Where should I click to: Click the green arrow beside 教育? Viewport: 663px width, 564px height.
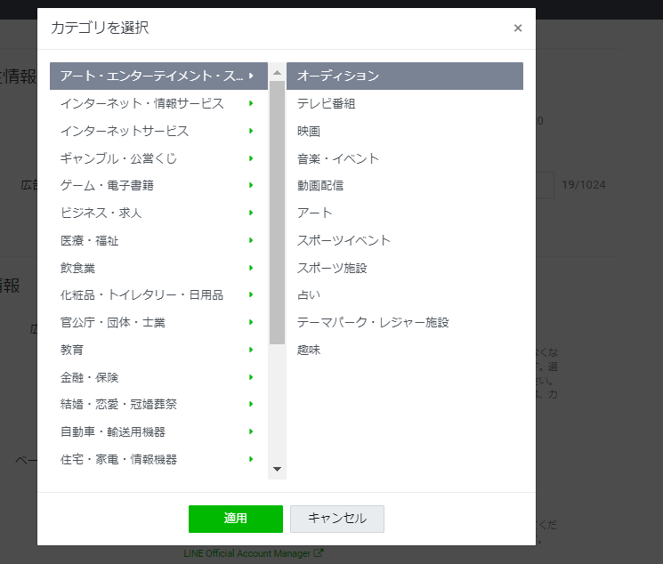click(x=252, y=350)
